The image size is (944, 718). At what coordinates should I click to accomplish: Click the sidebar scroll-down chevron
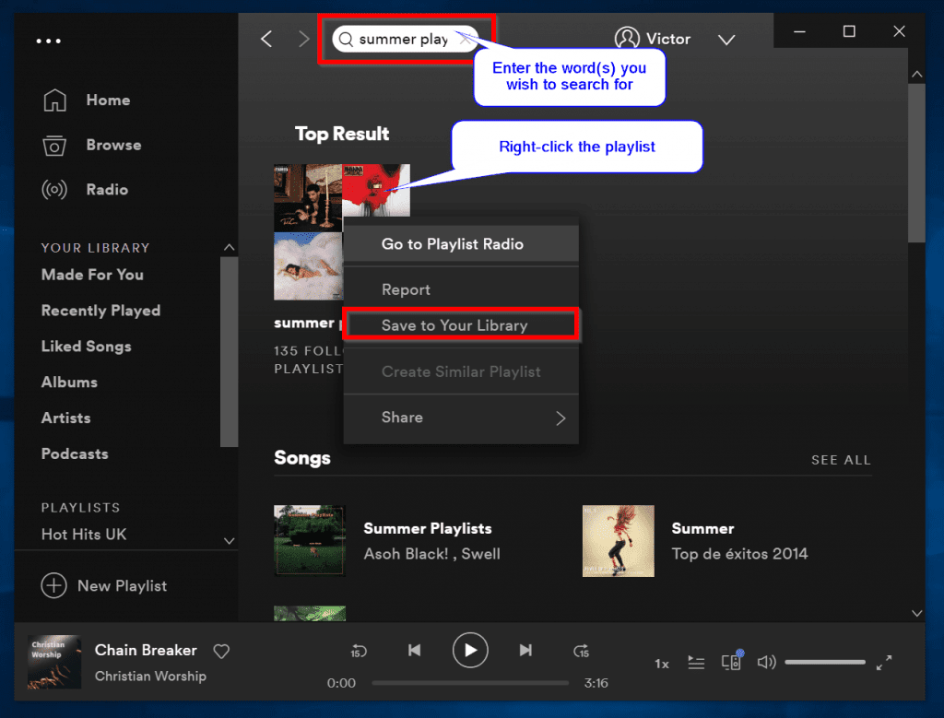coord(229,540)
